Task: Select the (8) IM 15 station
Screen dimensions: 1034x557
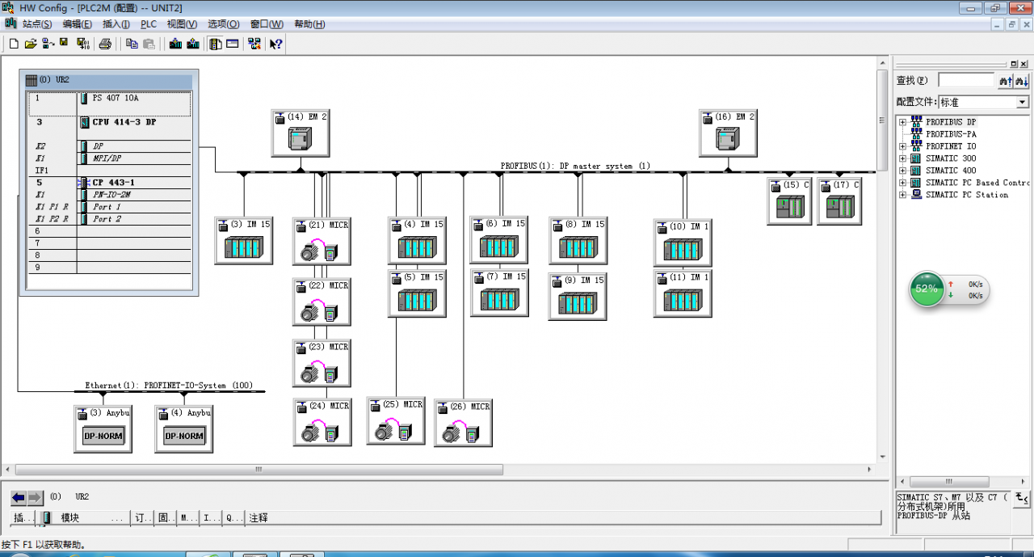Action: pos(578,240)
